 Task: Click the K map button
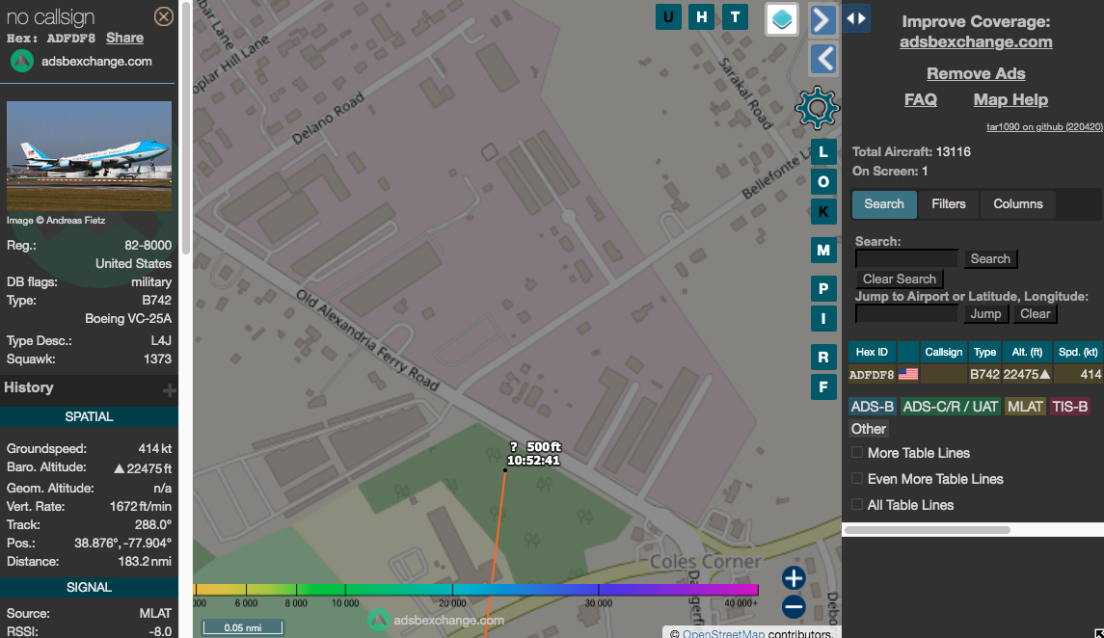823,212
